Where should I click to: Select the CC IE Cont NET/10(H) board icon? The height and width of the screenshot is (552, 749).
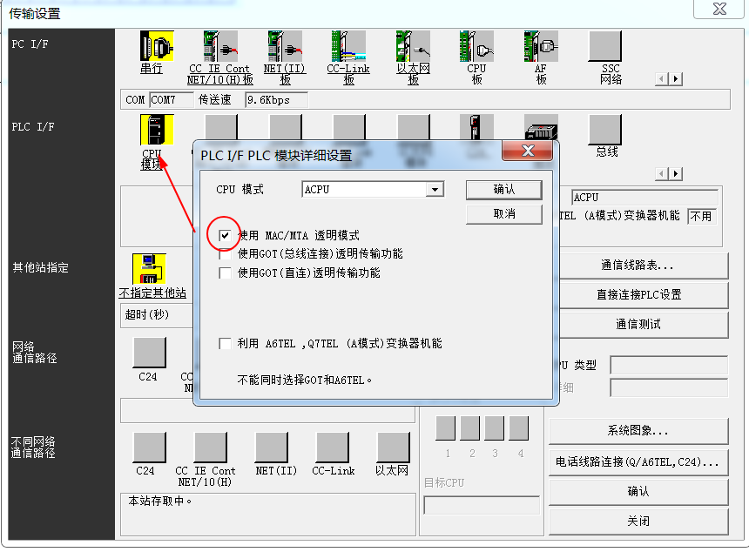click(x=220, y=46)
